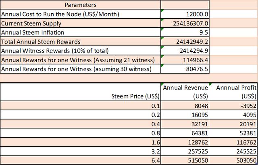Select the Parameters header cell

click(80, 5)
